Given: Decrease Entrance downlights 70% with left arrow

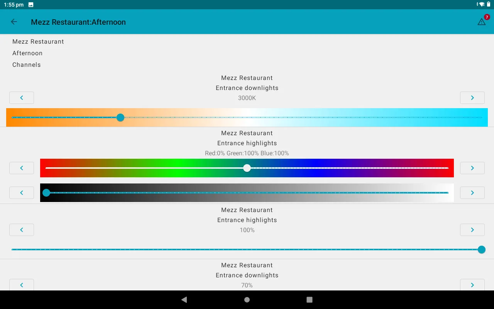Looking at the screenshot, I should pyautogui.click(x=22, y=285).
